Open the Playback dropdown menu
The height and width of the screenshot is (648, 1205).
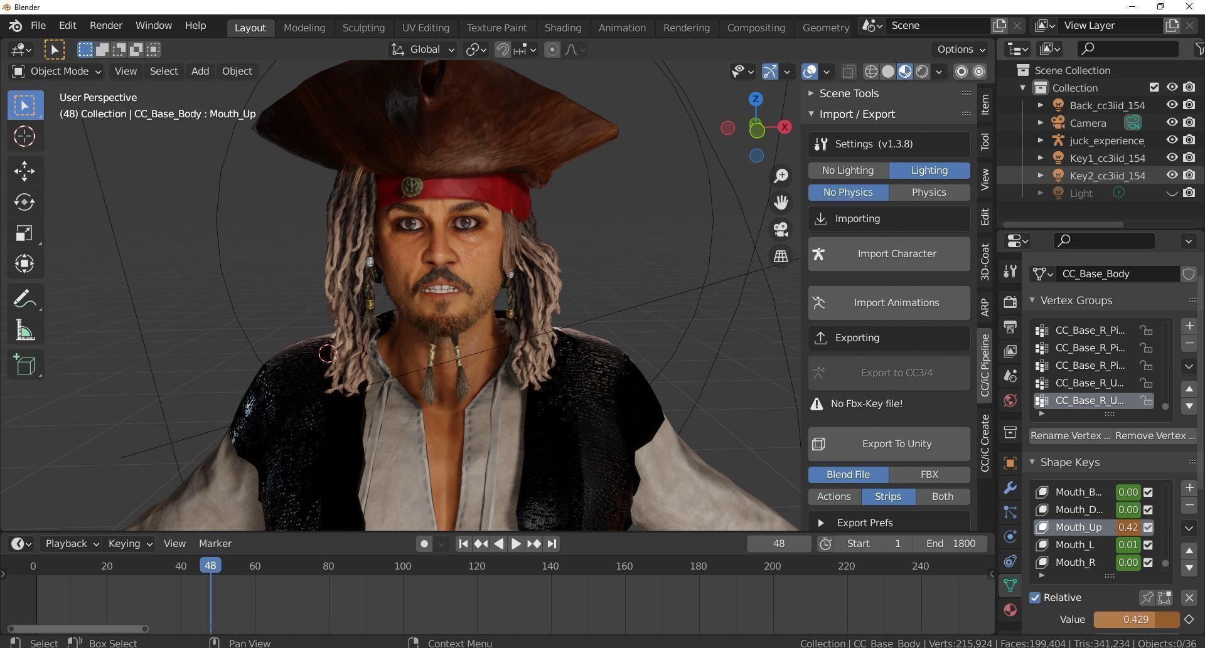click(72, 544)
